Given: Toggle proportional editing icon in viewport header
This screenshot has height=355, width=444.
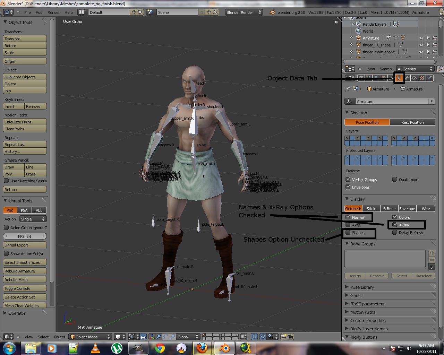Looking at the screenshot, I should click(x=254, y=337).
